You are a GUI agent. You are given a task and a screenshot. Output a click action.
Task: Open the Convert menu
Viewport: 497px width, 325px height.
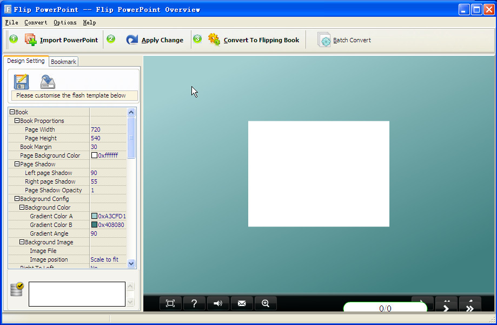click(36, 23)
